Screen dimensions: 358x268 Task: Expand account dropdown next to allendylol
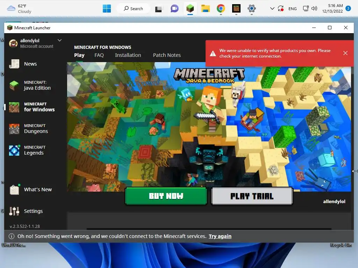click(x=59, y=40)
